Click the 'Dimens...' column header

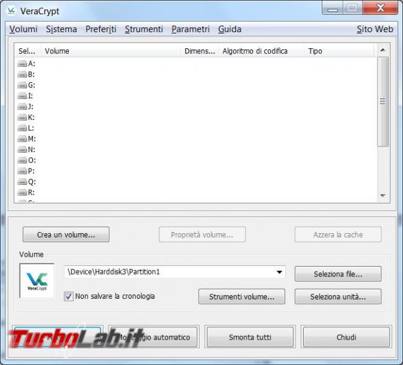200,51
